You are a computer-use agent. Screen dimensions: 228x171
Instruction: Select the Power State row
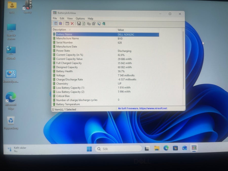[106, 51]
